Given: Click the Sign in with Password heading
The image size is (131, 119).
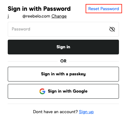Looking at the screenshot, I should [x=39, y=9].
